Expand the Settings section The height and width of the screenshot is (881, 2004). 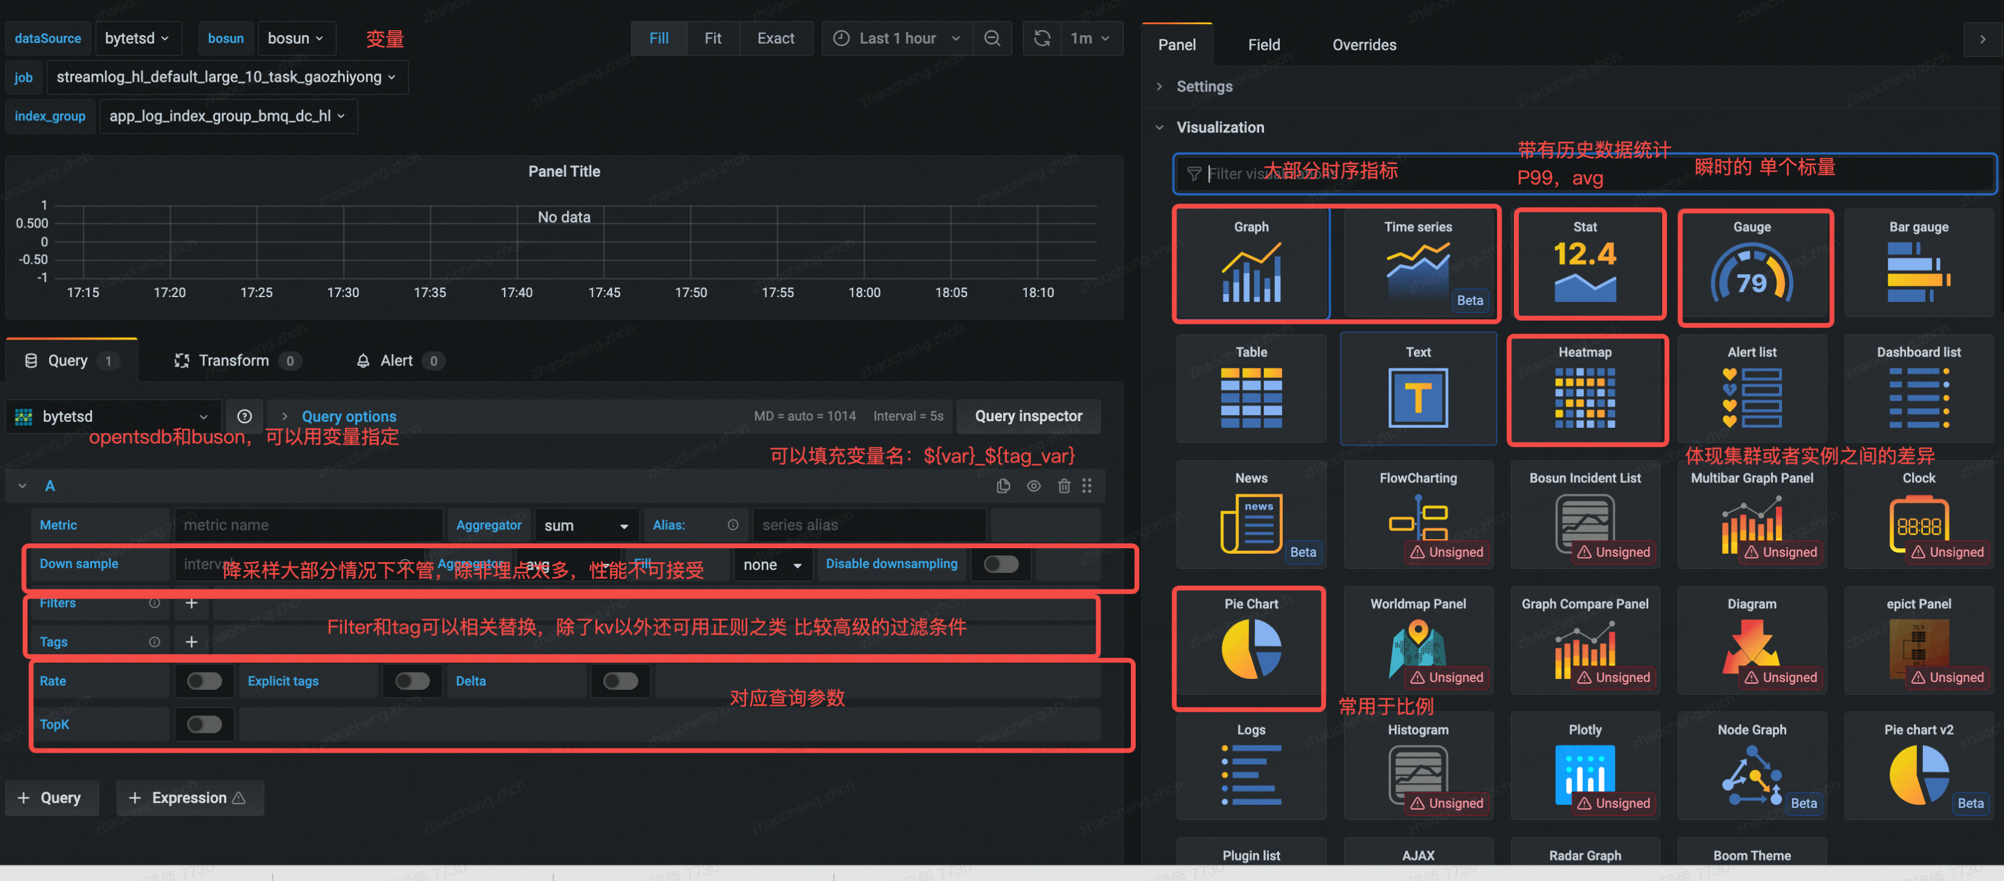(x=1203, y=87)
